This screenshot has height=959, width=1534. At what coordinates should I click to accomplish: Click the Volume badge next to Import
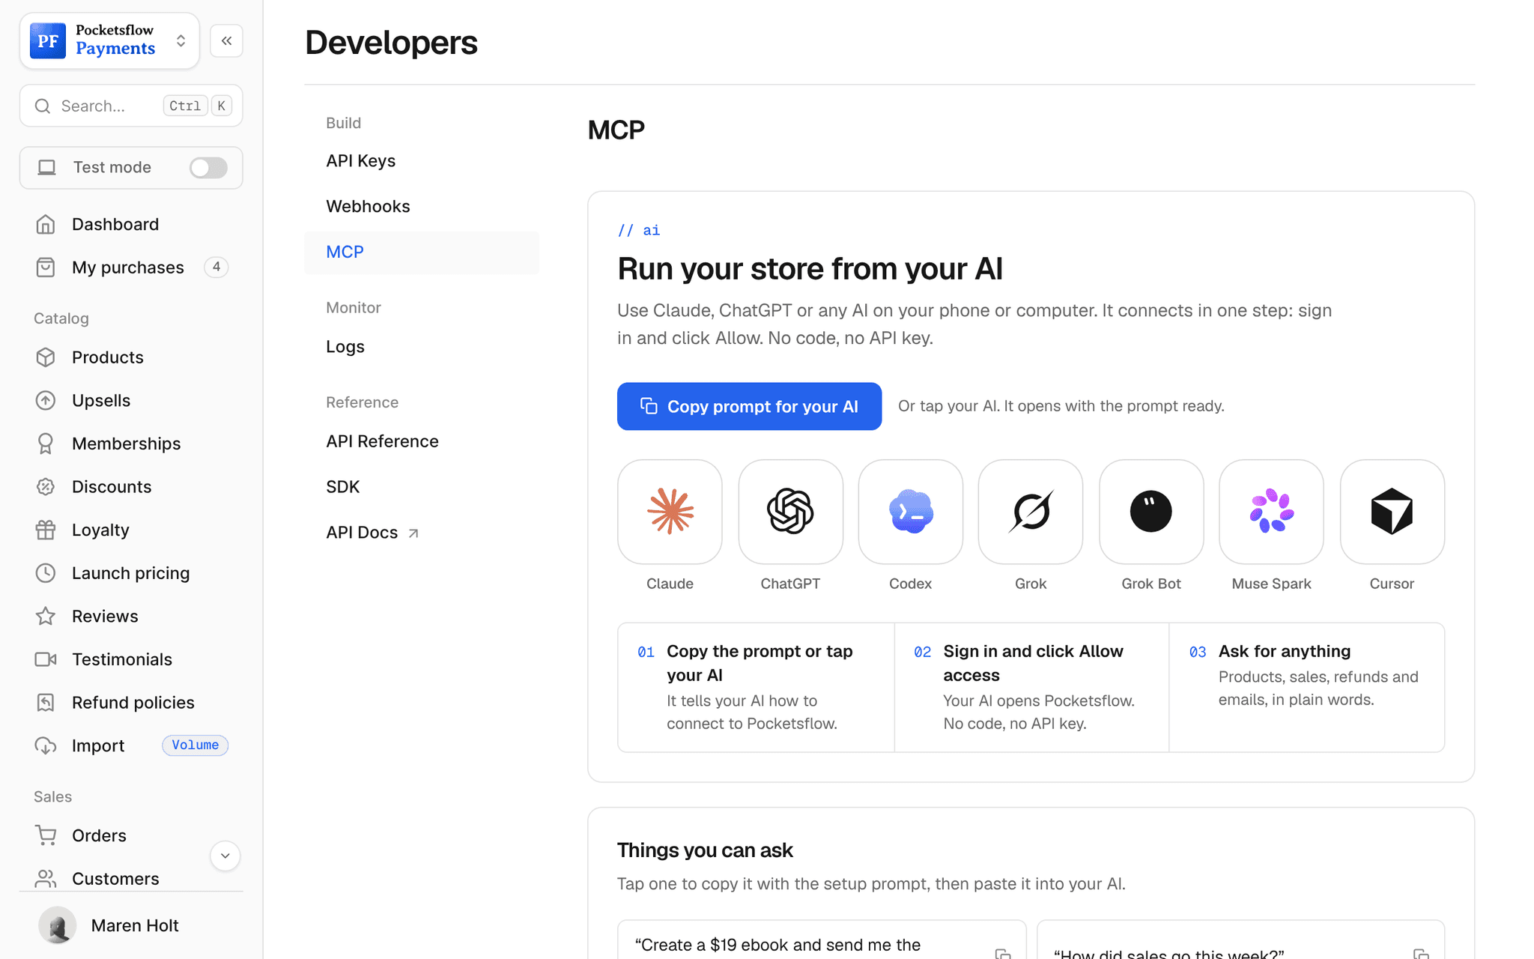click(x=195, y=745)
